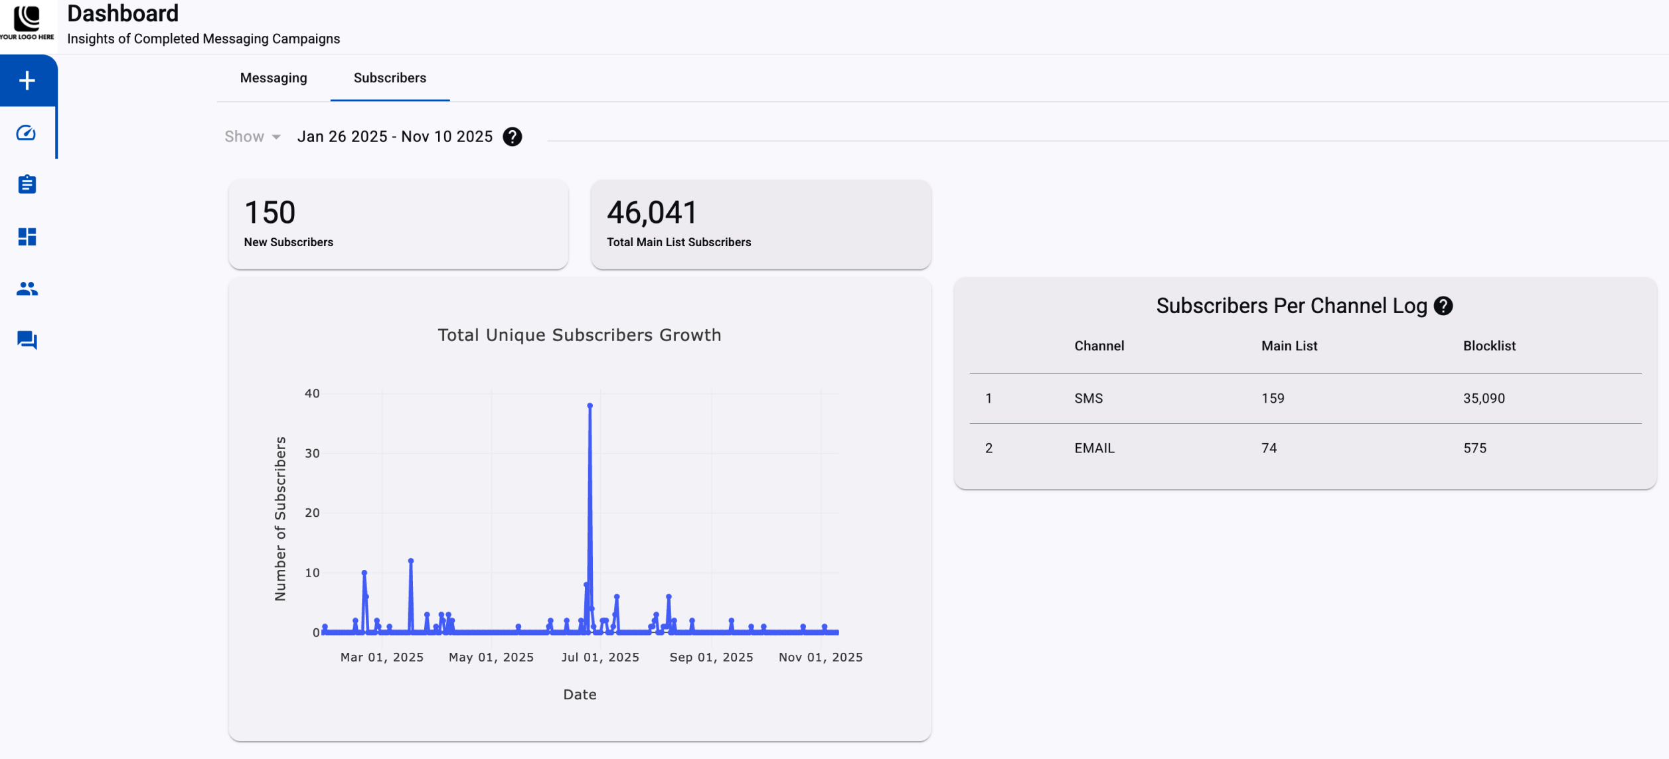The width and height of the screenshot is (1669, 759).
Task: Open the chat conversations sidebar icon
Action: click(x=27, y=340)
